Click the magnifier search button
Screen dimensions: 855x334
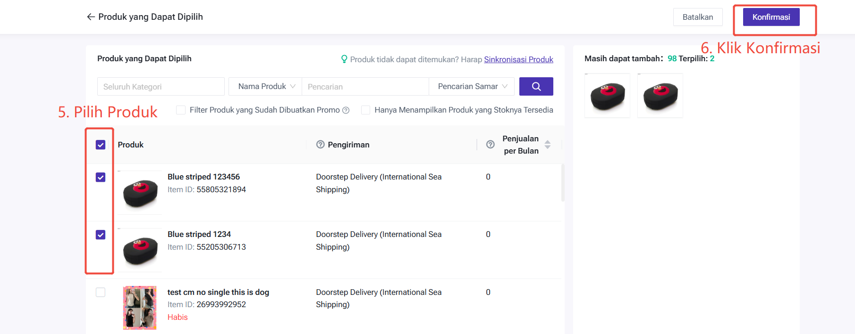536,87
